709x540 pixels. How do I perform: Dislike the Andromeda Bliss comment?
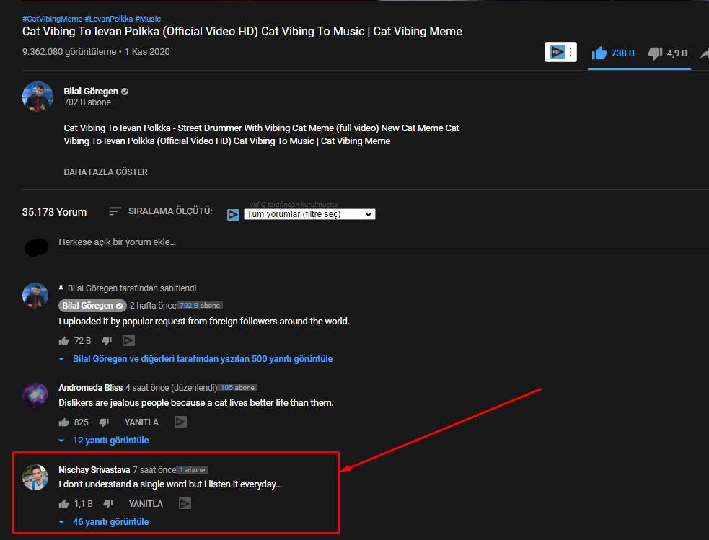tap(104, 422)
